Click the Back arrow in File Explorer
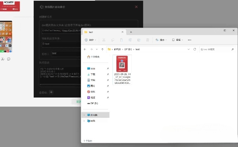 (x=85, y=49)
